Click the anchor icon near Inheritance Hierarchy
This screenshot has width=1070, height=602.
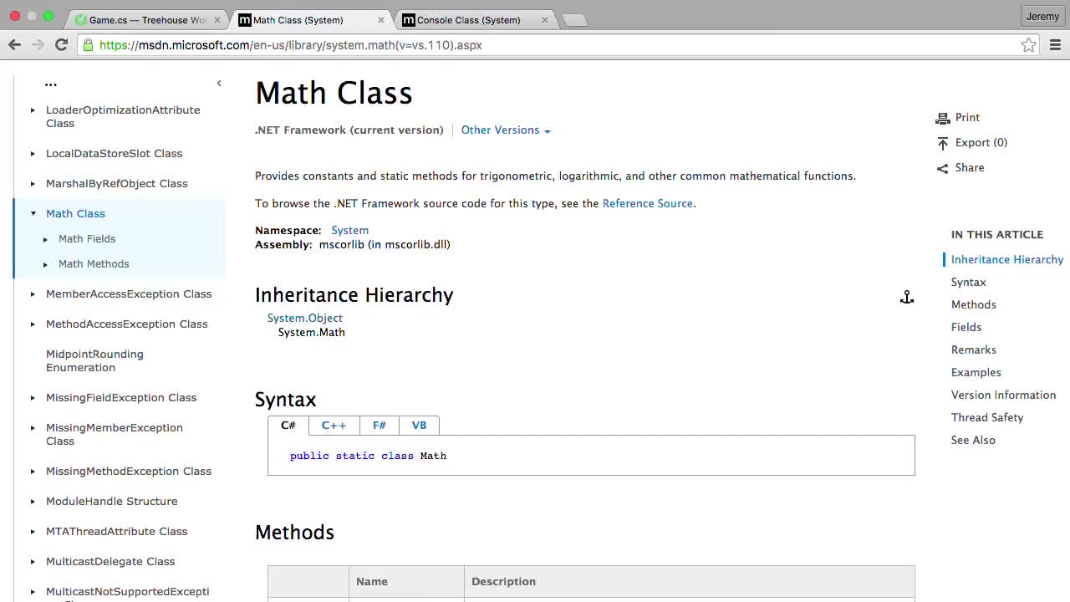(906, 297)
